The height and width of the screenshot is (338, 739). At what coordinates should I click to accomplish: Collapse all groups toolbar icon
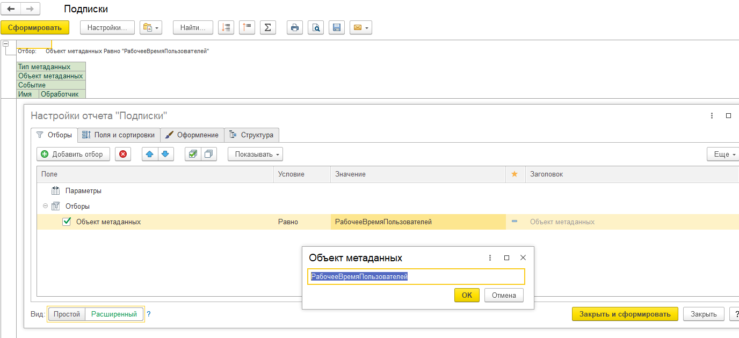[247, 27]
